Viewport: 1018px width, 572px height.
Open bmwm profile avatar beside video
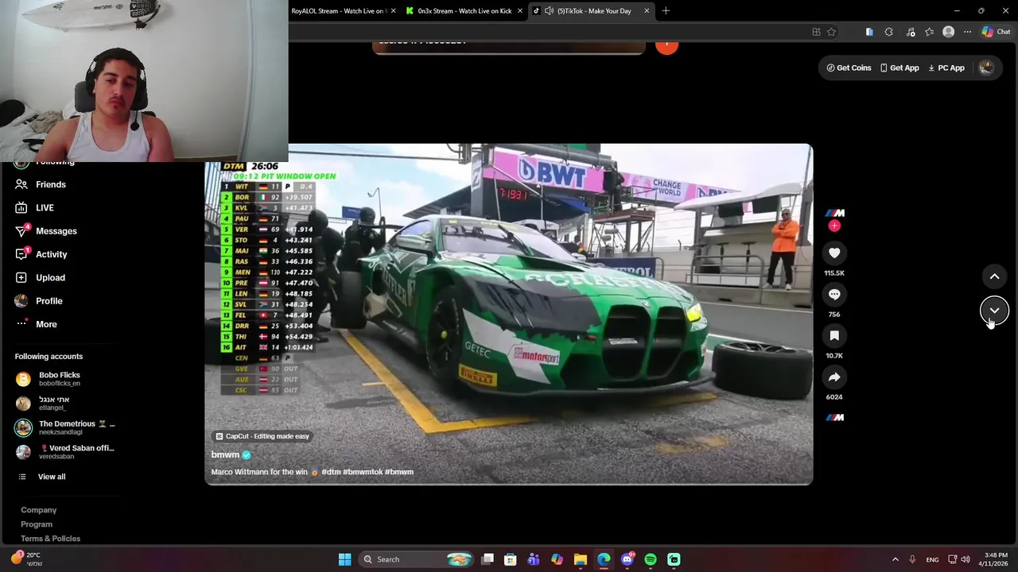(834, 213)
